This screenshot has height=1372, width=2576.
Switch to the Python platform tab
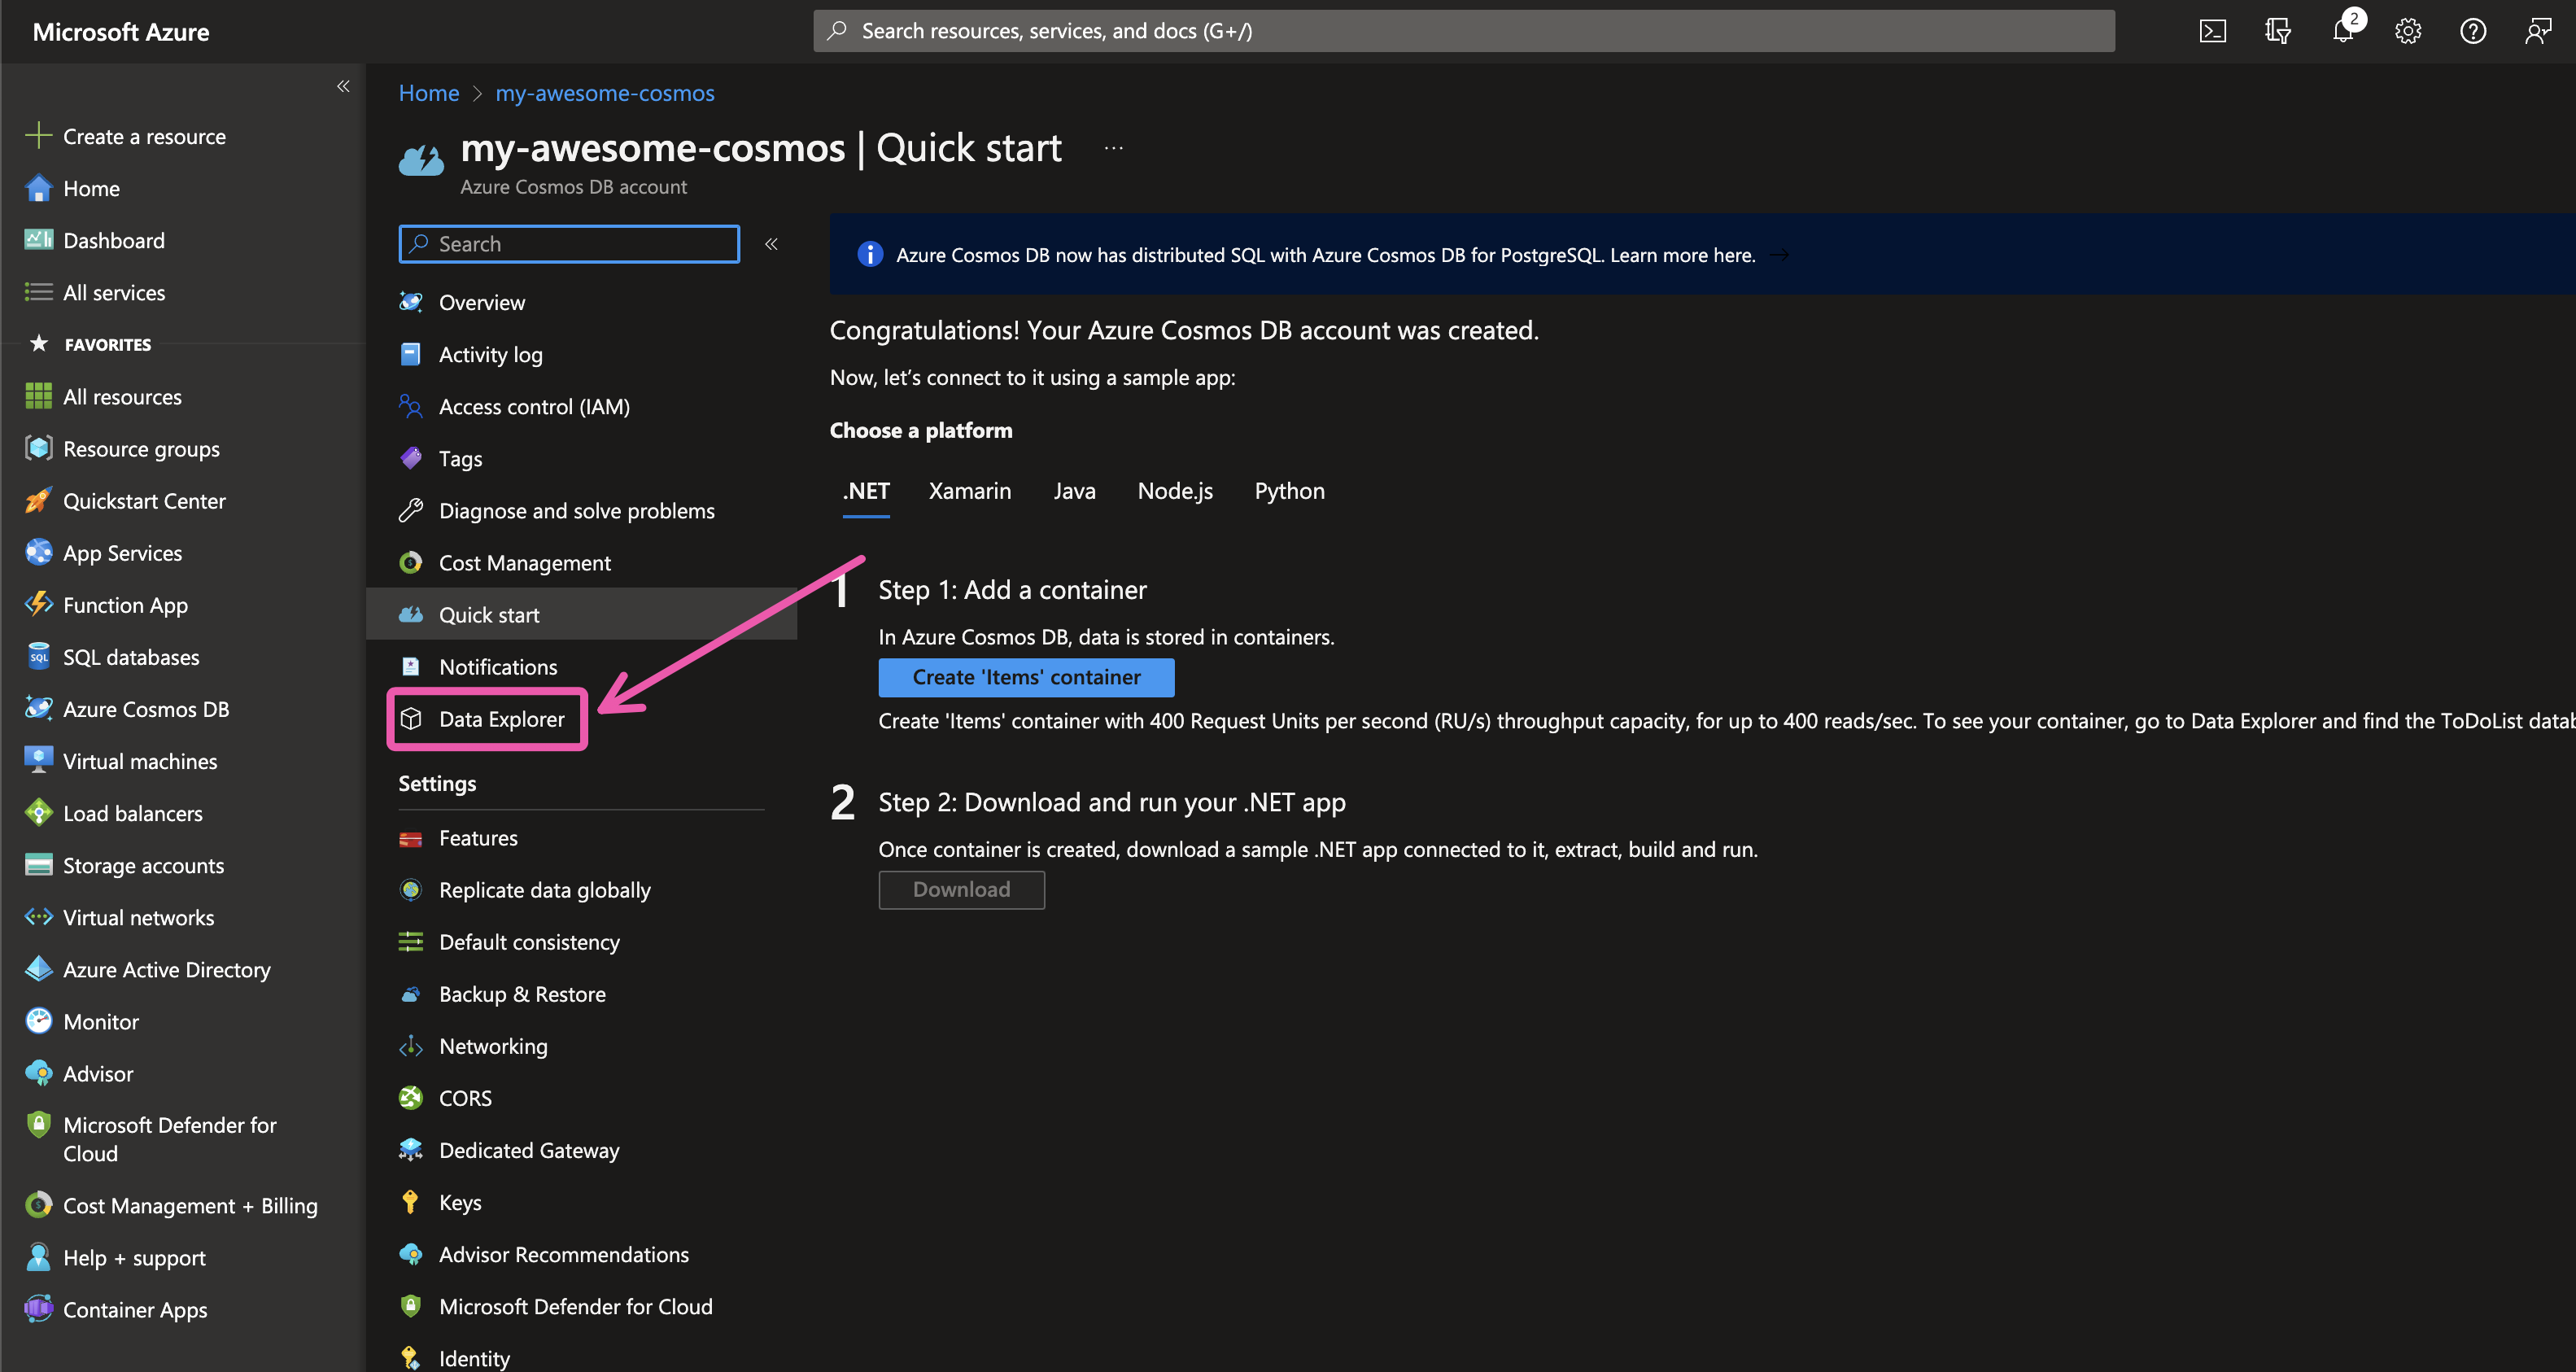click(1288, 491)
